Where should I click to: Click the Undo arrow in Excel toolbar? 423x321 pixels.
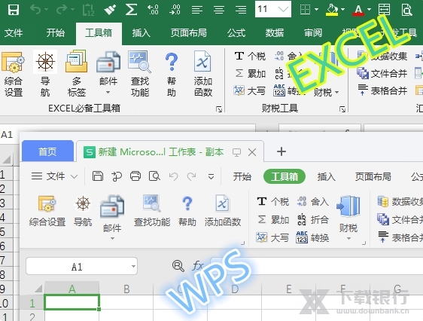point(35,10)
